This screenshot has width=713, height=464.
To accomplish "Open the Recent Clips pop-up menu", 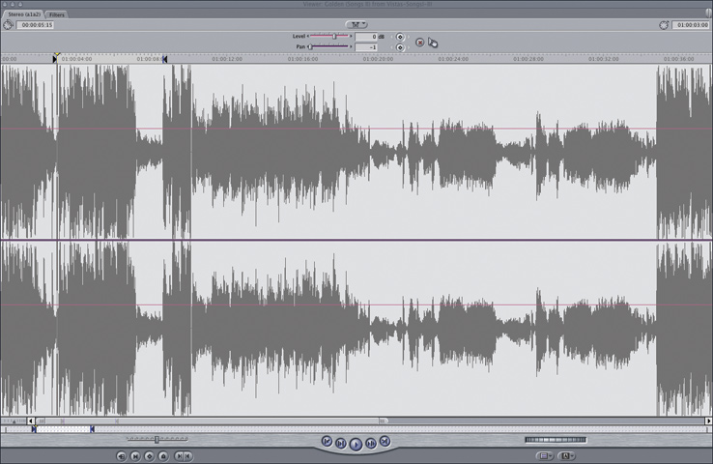I will 545,455.
